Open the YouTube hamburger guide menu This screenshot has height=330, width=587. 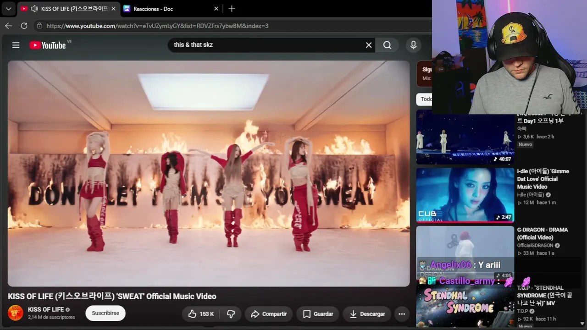pyautogui.click(x=16, y=45)
